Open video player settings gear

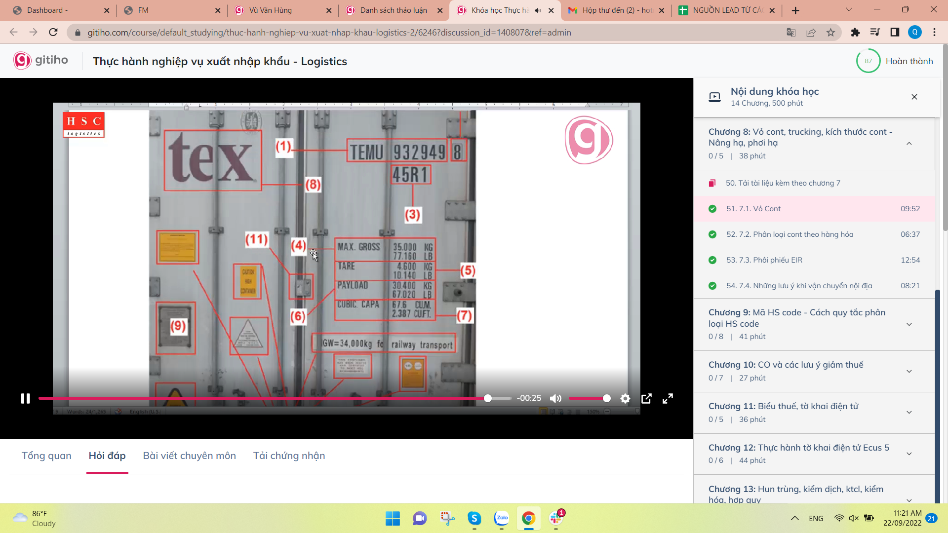pos(625,398)
